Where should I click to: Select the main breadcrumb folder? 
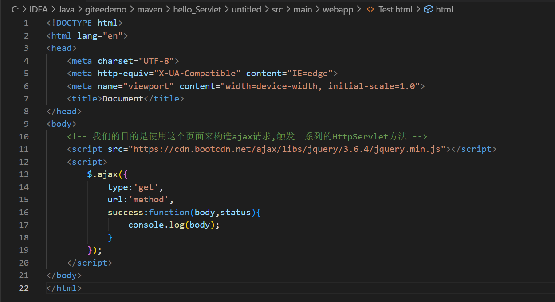pyautogui.click(x=303, y=9)
